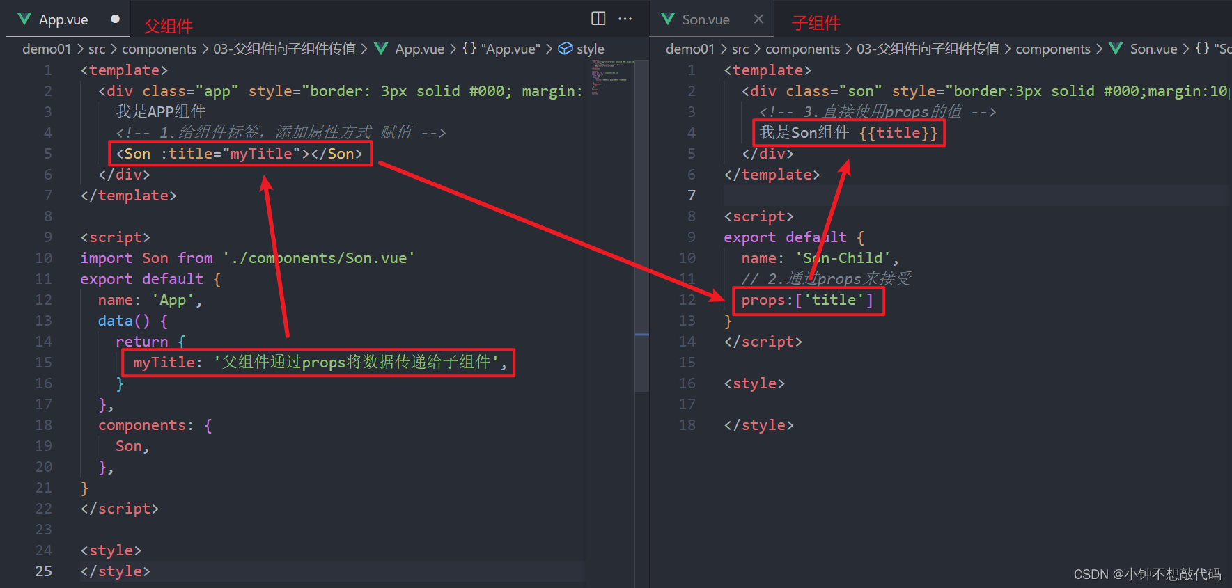
Task: Click name: 'Son-Child' line in Son.vue
Action: point(820,257)
